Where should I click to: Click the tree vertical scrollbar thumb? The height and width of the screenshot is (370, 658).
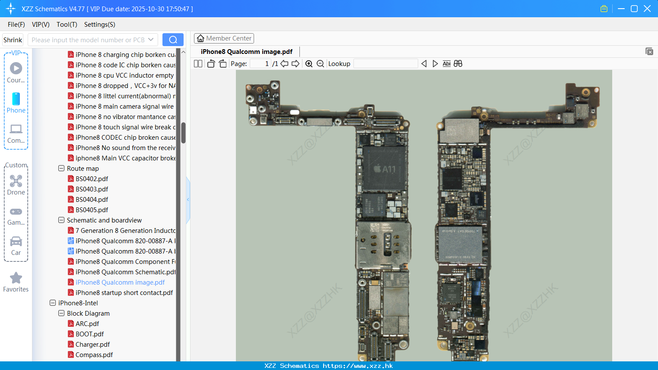183,133
